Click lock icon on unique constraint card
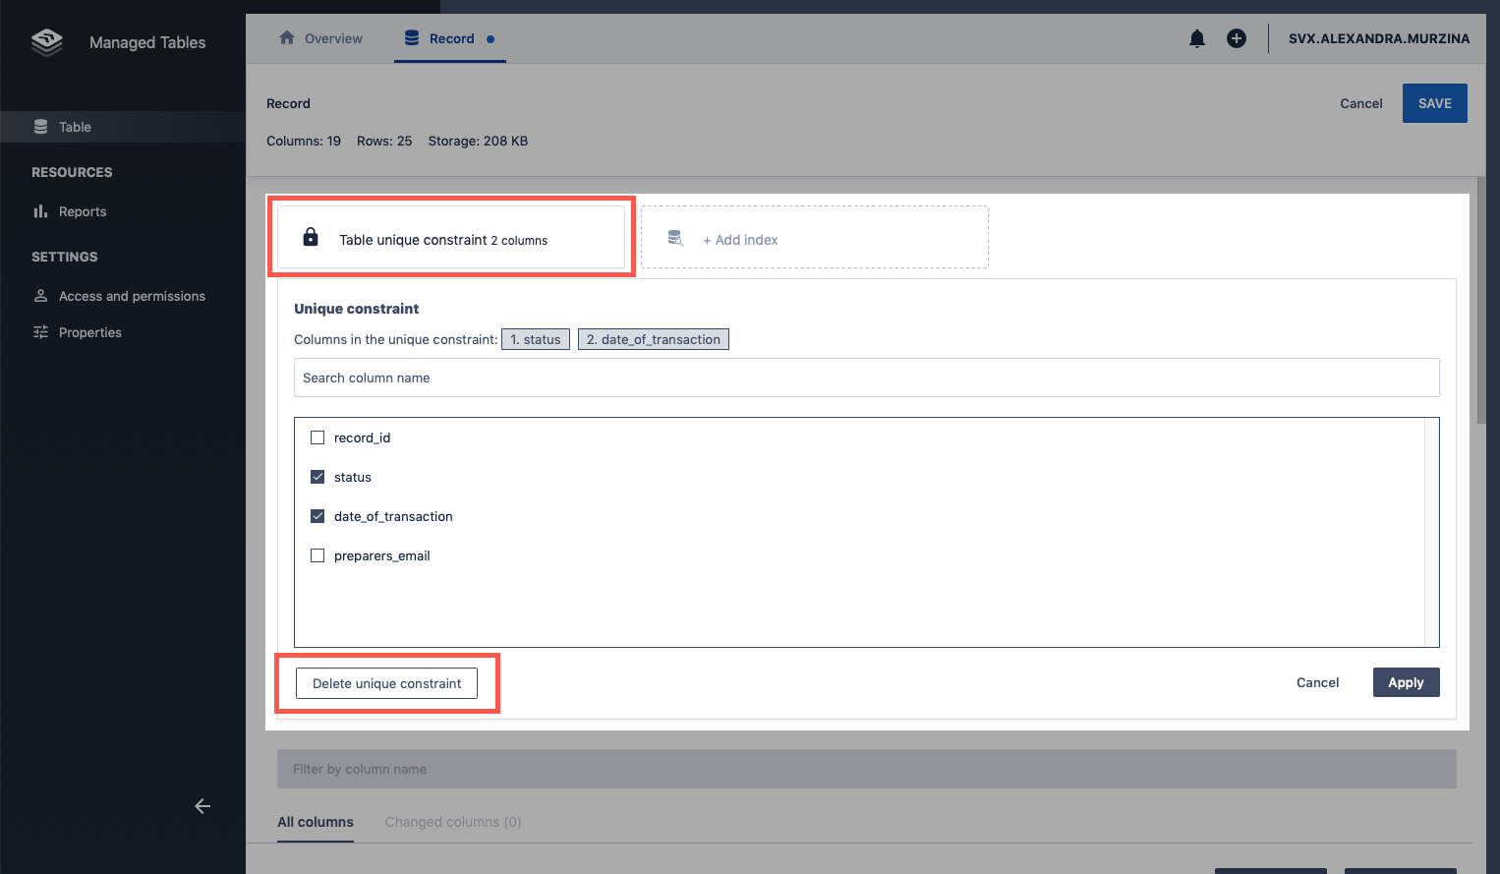 311,237
